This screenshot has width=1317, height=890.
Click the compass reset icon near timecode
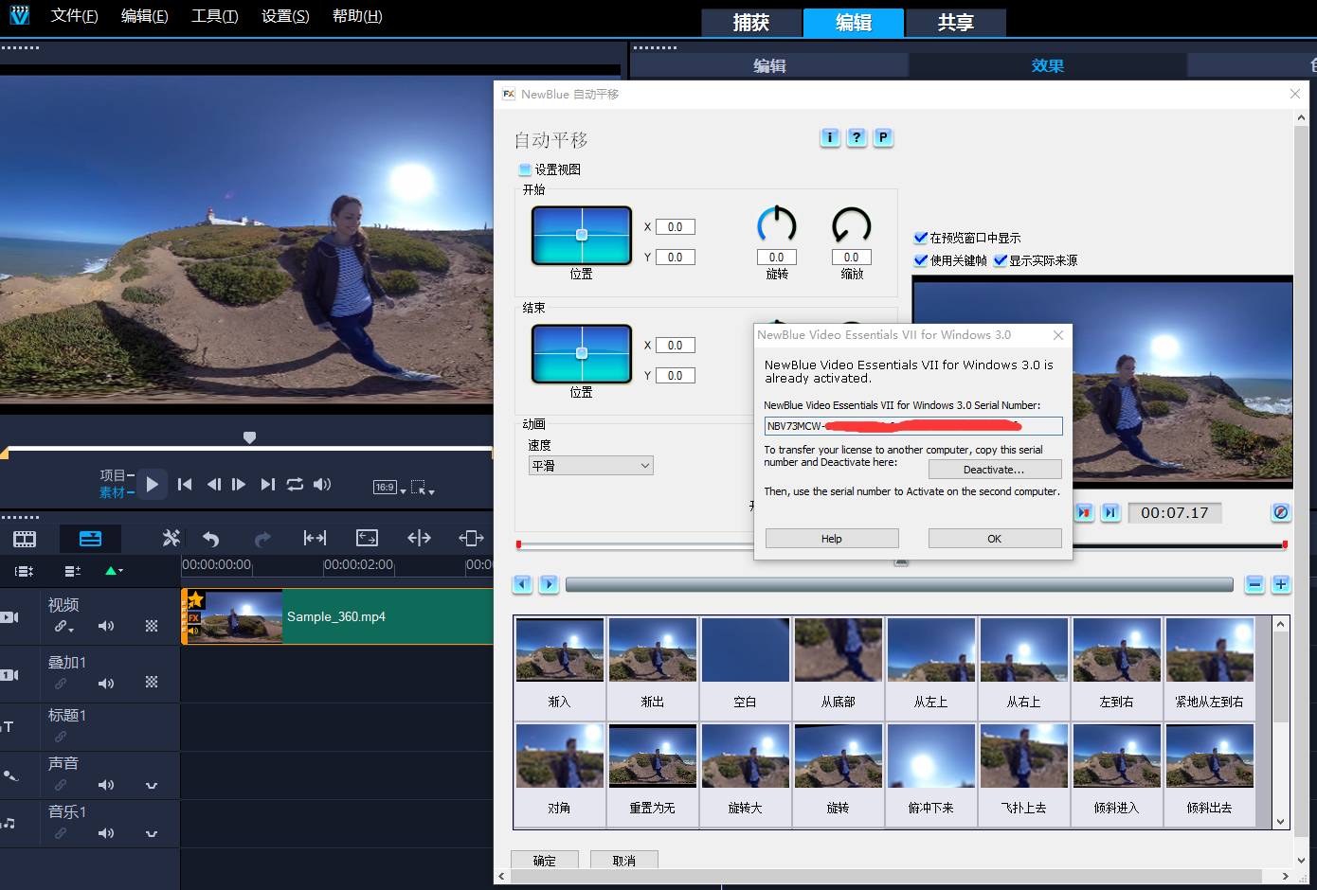pos(1281,512)
